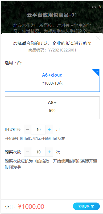Select the A6+cloud platform option
This screenshot has height=214, width=103.
coord(52,80)
